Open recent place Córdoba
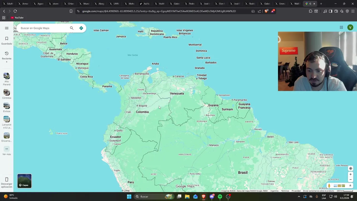The image size is (357, 201). (7, 94)
